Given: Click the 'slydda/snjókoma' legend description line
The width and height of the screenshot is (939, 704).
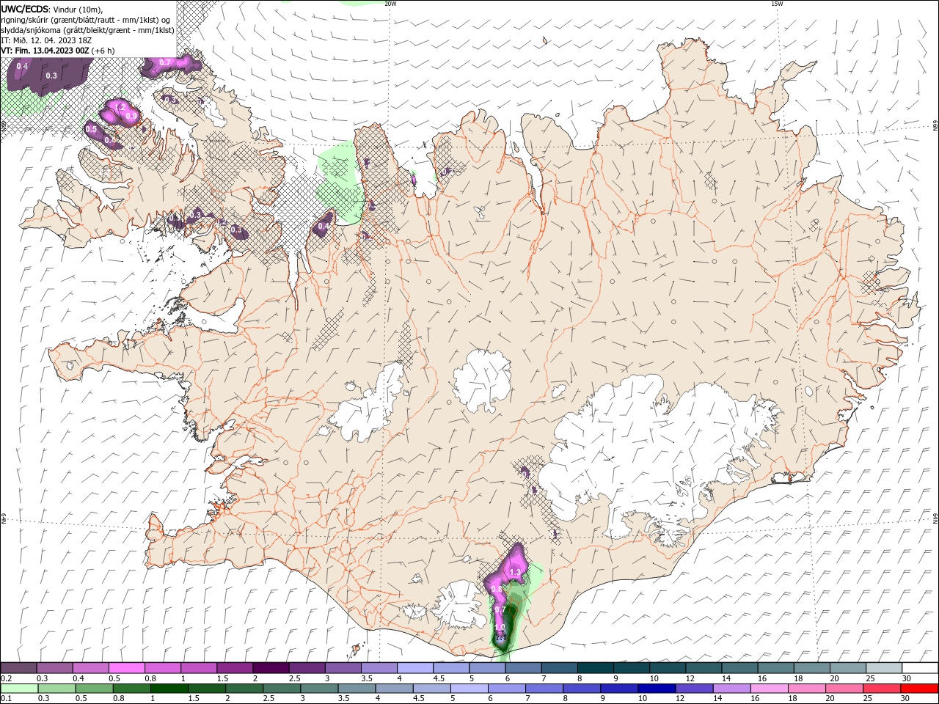Looking at the screenshot, I should click(86, 30).
